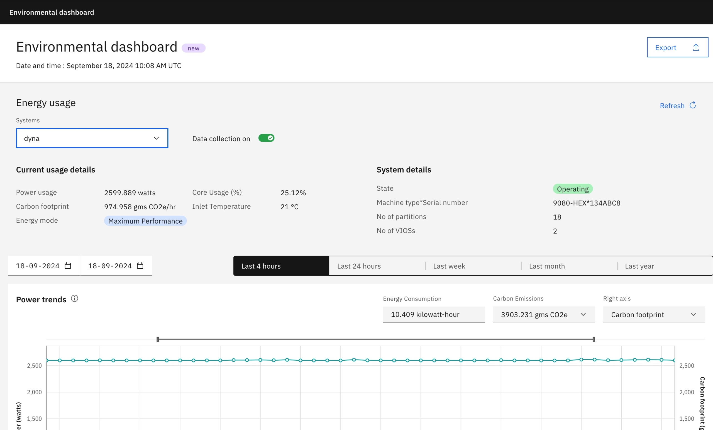Screen dimensions: 713x430
Task: Click the 974.958 gms CO2e/hr value
Action: pyautogui.click(x=140, y=207)
